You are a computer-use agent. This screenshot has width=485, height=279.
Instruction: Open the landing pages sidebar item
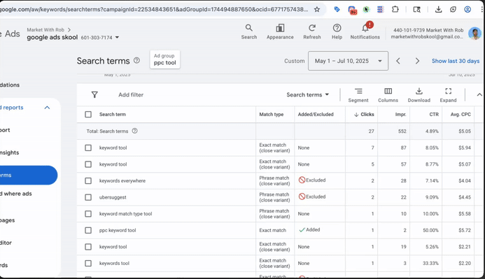pos(8,220)
